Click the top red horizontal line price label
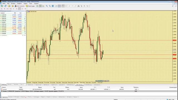 point(174,40)
